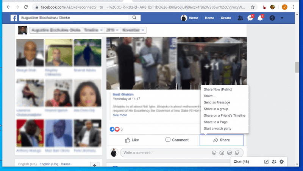Open Friend Requests icon
The image size is (303, 171).
coord(240,18)
